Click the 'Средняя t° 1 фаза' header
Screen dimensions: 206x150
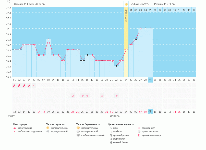point(29,4)
